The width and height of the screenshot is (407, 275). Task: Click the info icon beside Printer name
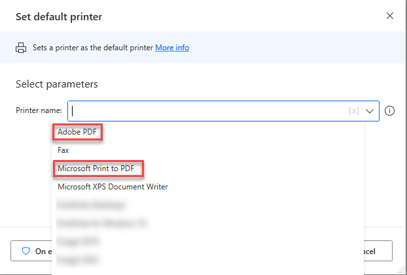[x=390, y=111]
